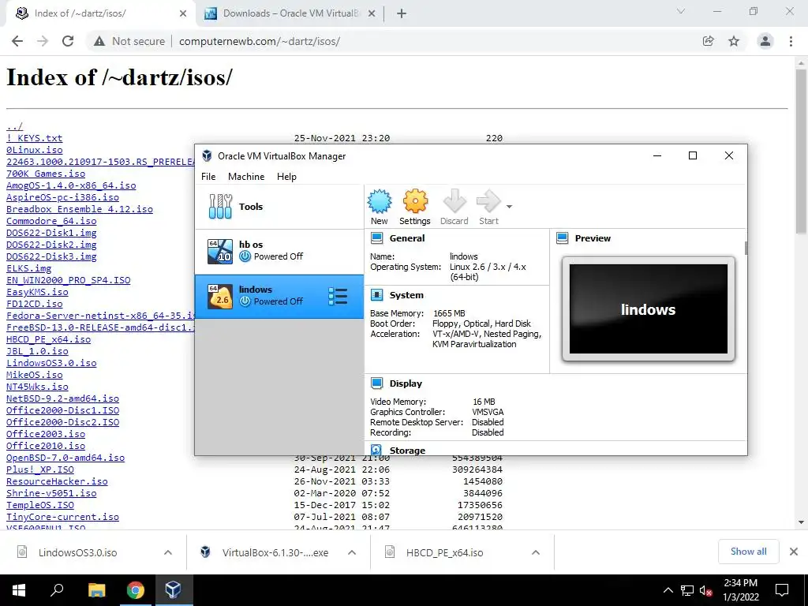This screenshot has width=808, height=606.
Task: Click the TempleOS.ISO link
Action: 39,505
